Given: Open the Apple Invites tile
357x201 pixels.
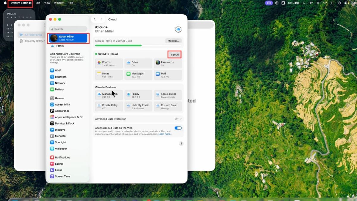Looking at the screenshot, I should (x=168, y=95).
